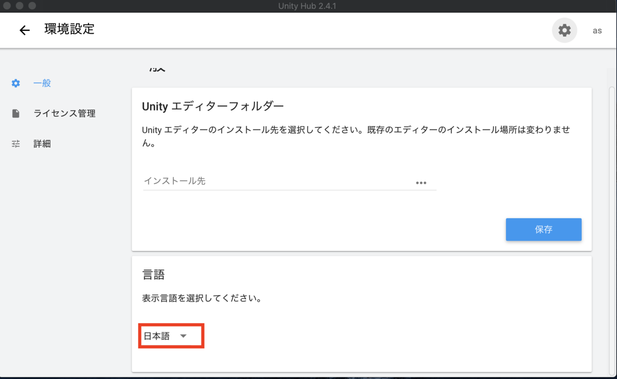Click the 環境設定 page title
The image size is (617, 379).
point(69,29)
